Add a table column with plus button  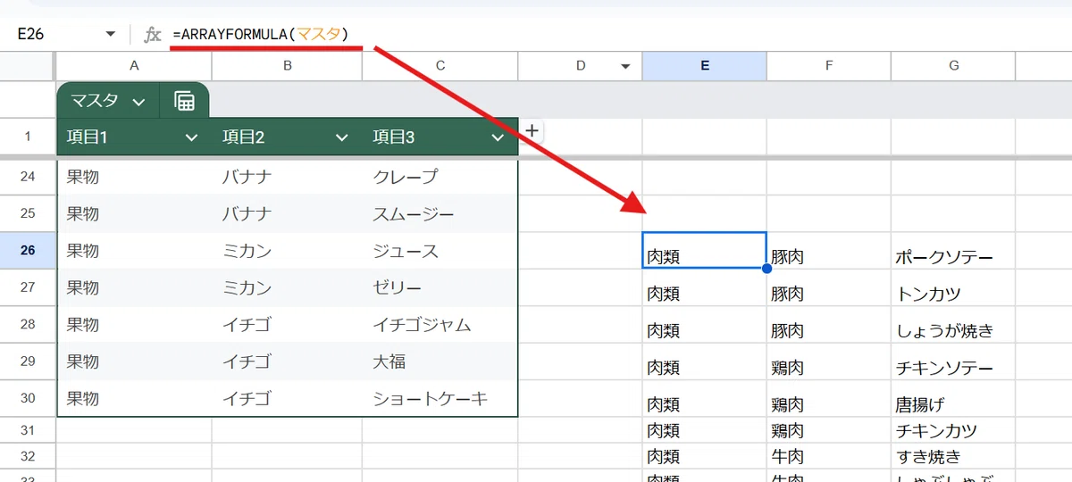tap(532, 130)
